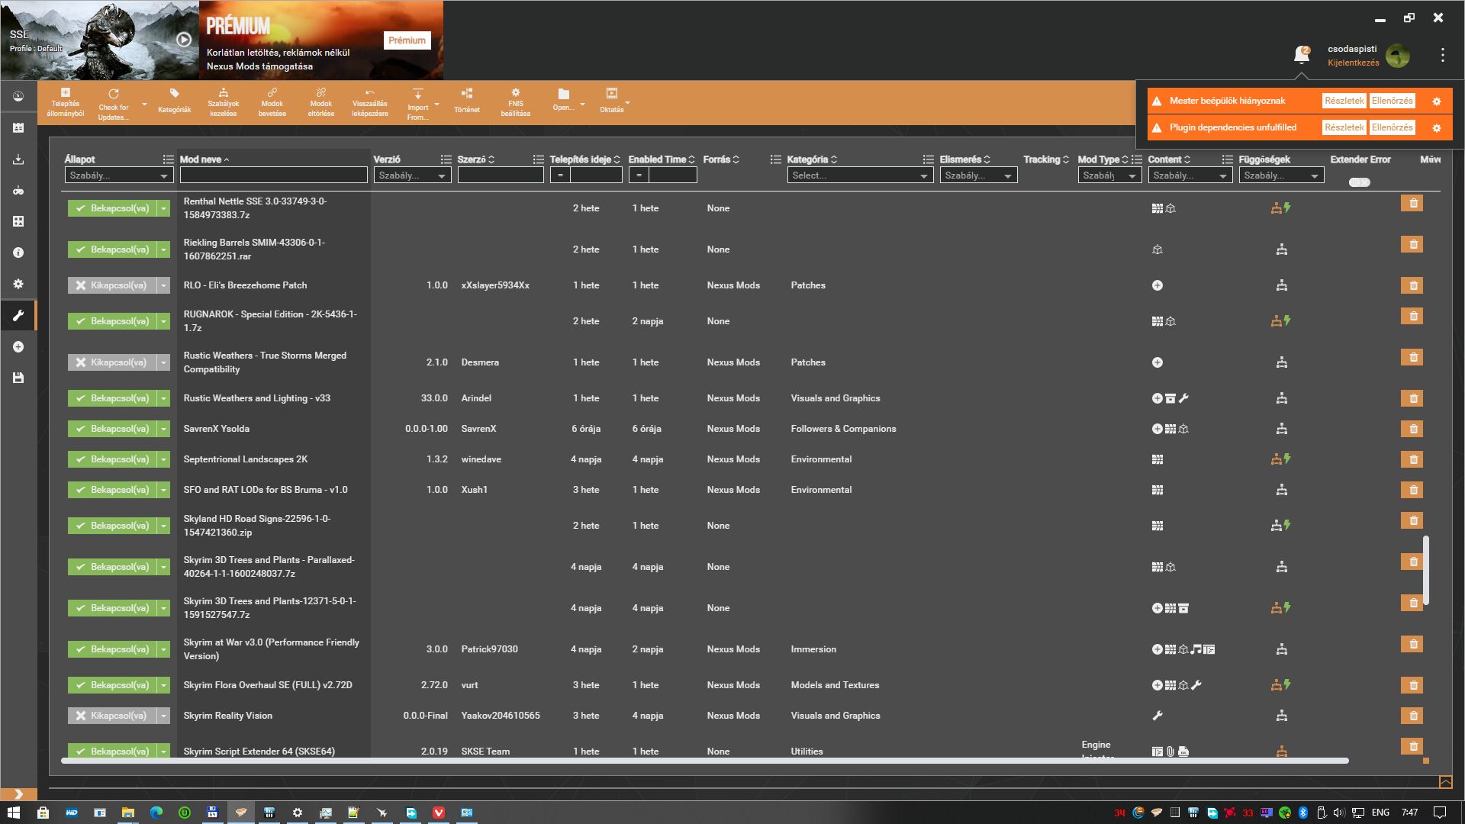Image resolution: width=1465 pixels, height=824 pixels.
Task: Focus Mod neve filter text field
Action: pyautogui.click(x=273, y=175)
